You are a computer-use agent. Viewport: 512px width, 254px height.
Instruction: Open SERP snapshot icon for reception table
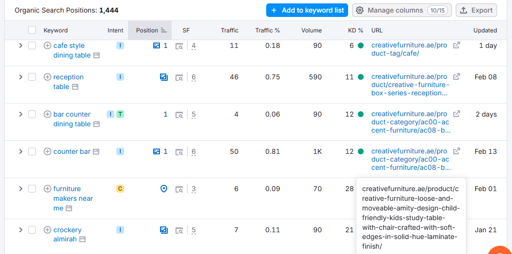pos(76,87)
